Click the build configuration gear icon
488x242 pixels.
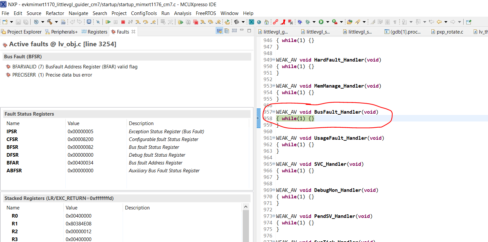(36, 22)
